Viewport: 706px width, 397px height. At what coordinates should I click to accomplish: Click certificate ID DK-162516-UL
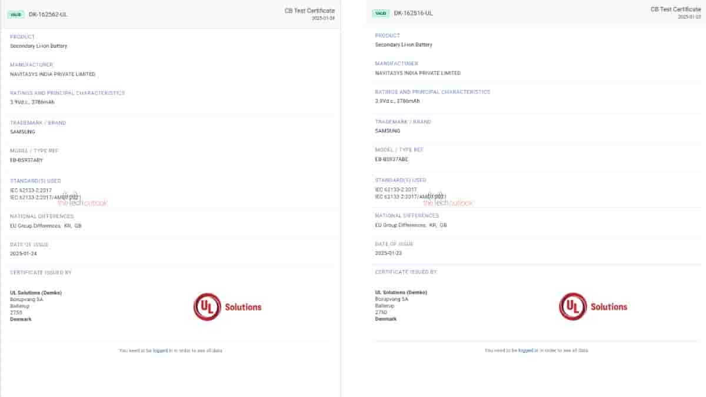[x=414, y=13]
